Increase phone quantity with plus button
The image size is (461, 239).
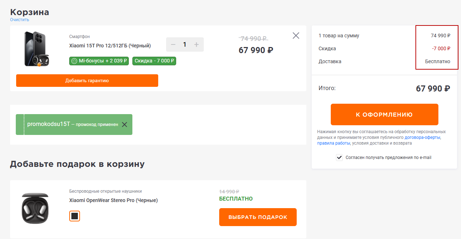pyautogui.click(x=196, y=44)
